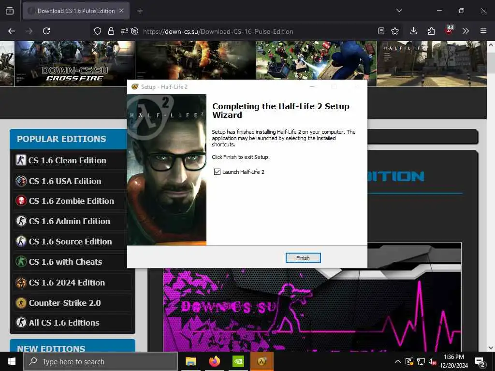495x371 pixels.
Task: Open the extensions puzzle icon
Action: pos(431,31)
